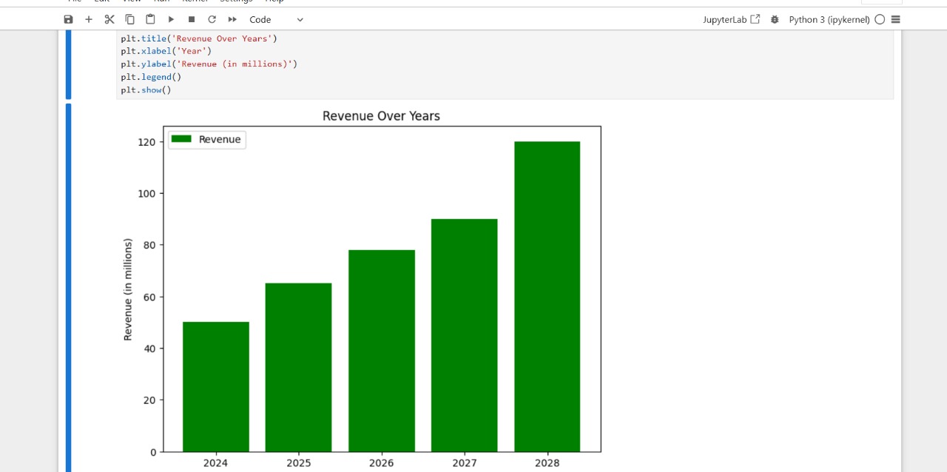Open notebook in JupyterLab link

coord(731,19)
